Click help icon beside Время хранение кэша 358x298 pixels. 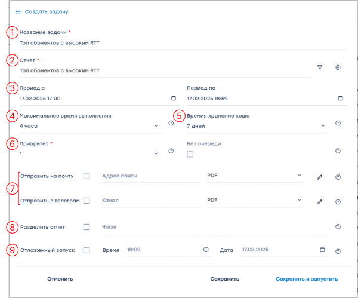[338, 124]
